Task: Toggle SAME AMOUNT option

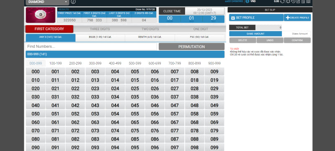Action: [x=255, y=34]
